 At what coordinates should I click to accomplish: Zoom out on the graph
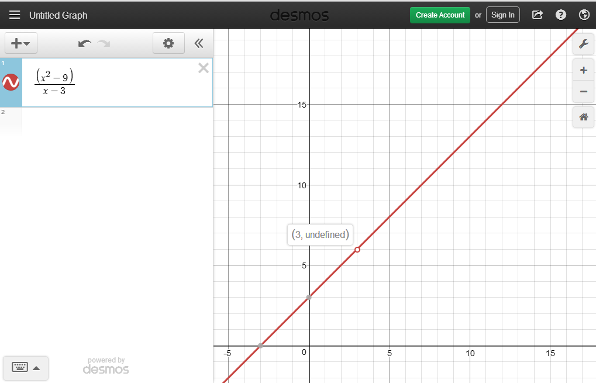click(x=584, y=92)
